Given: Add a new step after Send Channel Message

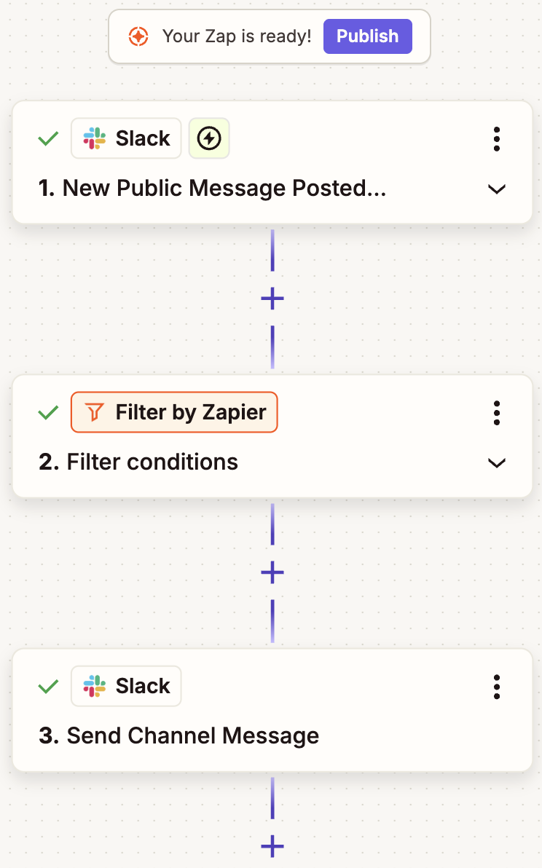Looking at the screenshot, I should pos(271,847).
